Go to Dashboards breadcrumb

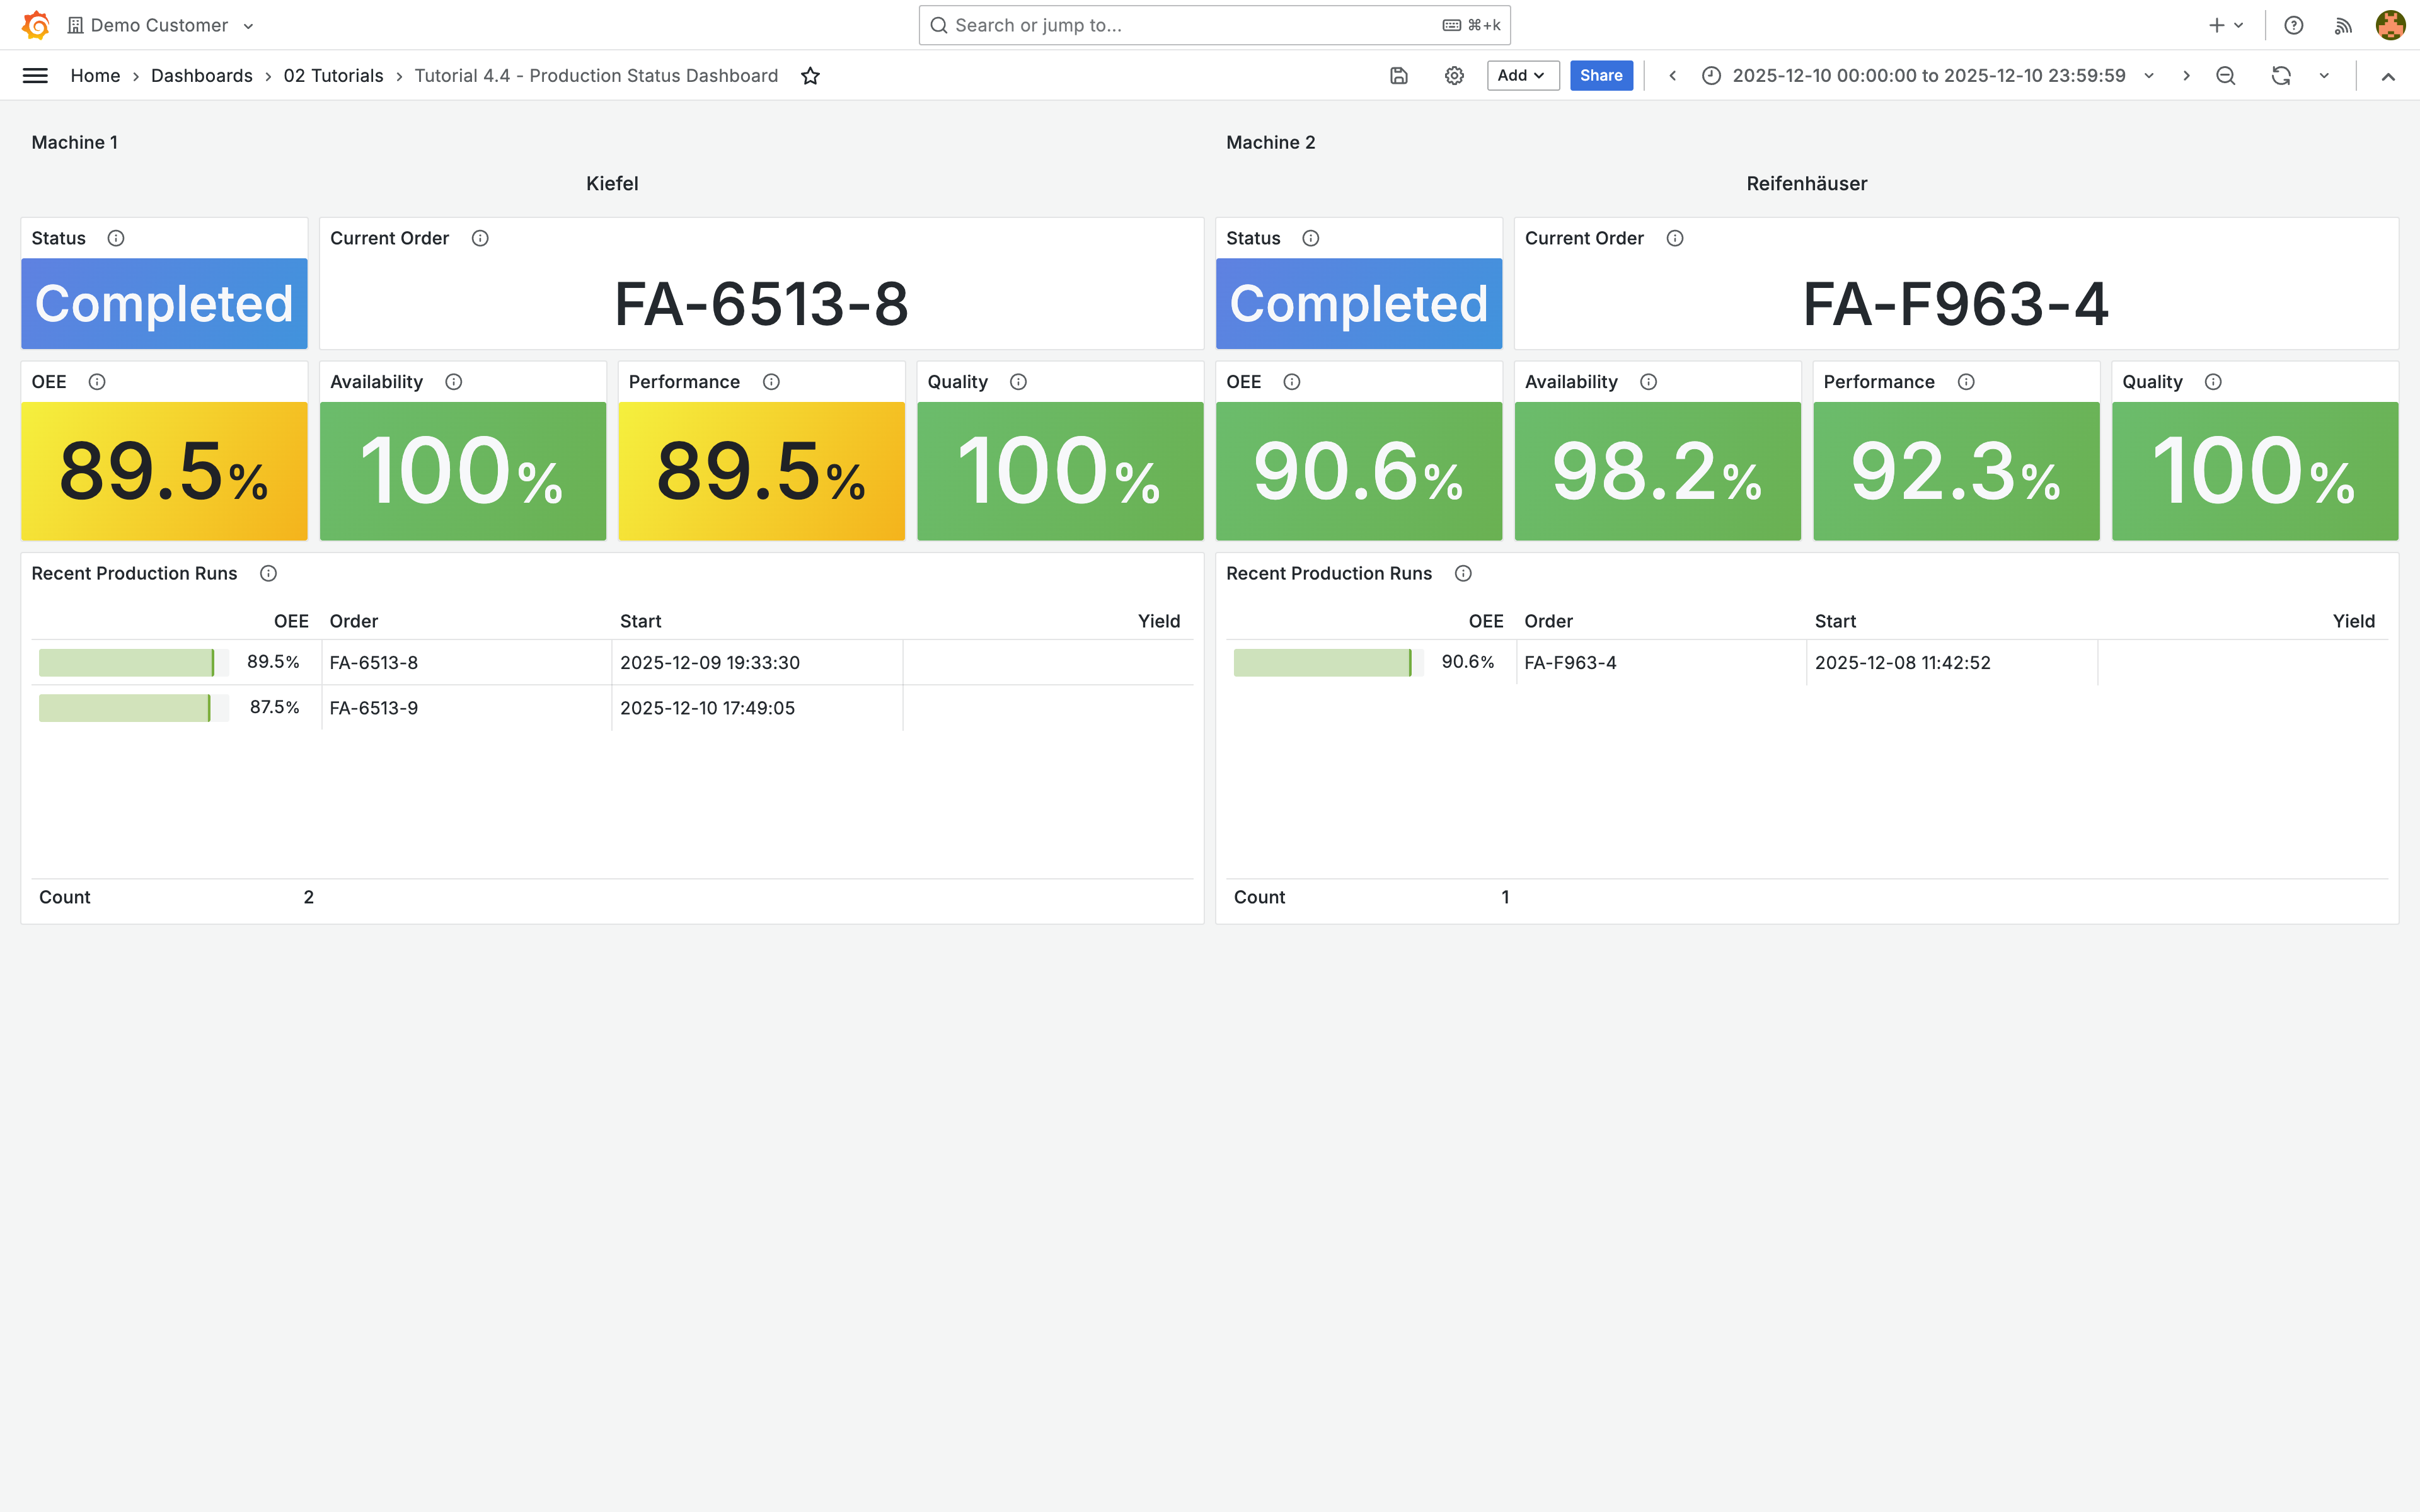(x=201, y=76)
